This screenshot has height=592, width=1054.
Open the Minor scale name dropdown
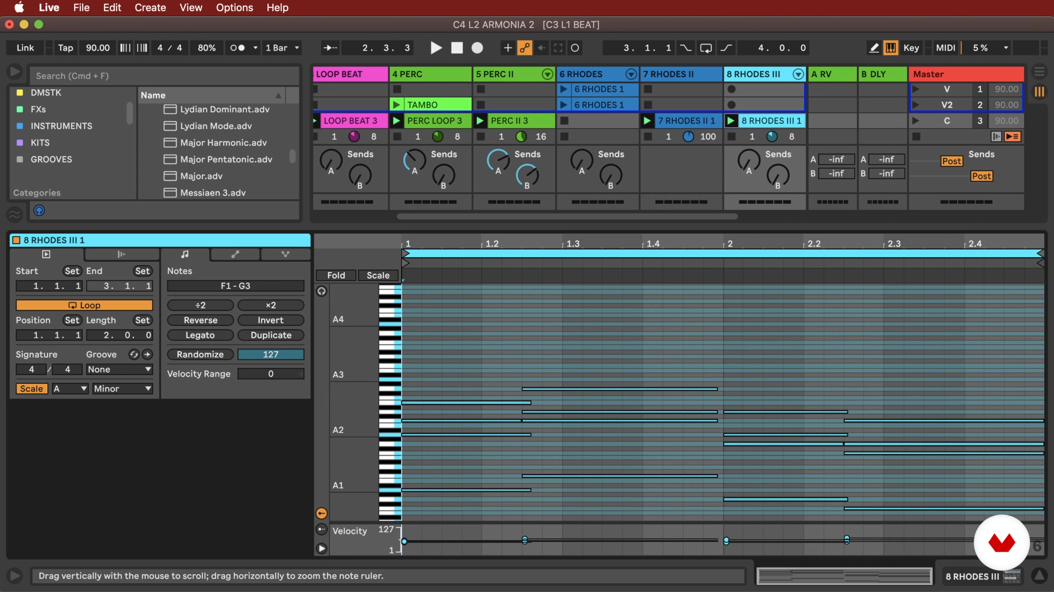122,389
